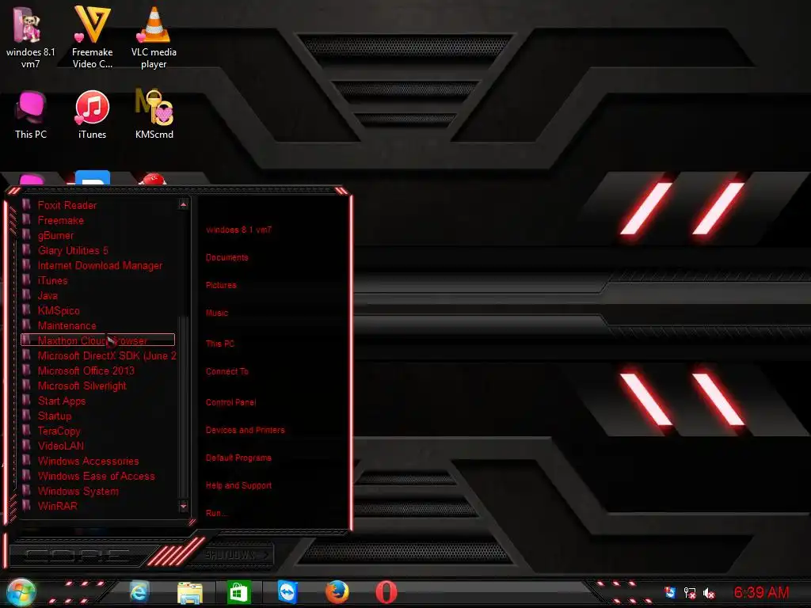Viewport: 811px width, 608px height.
Task: Open Music from Start menu
Action: pyautogui.click(x=217, y=313)
